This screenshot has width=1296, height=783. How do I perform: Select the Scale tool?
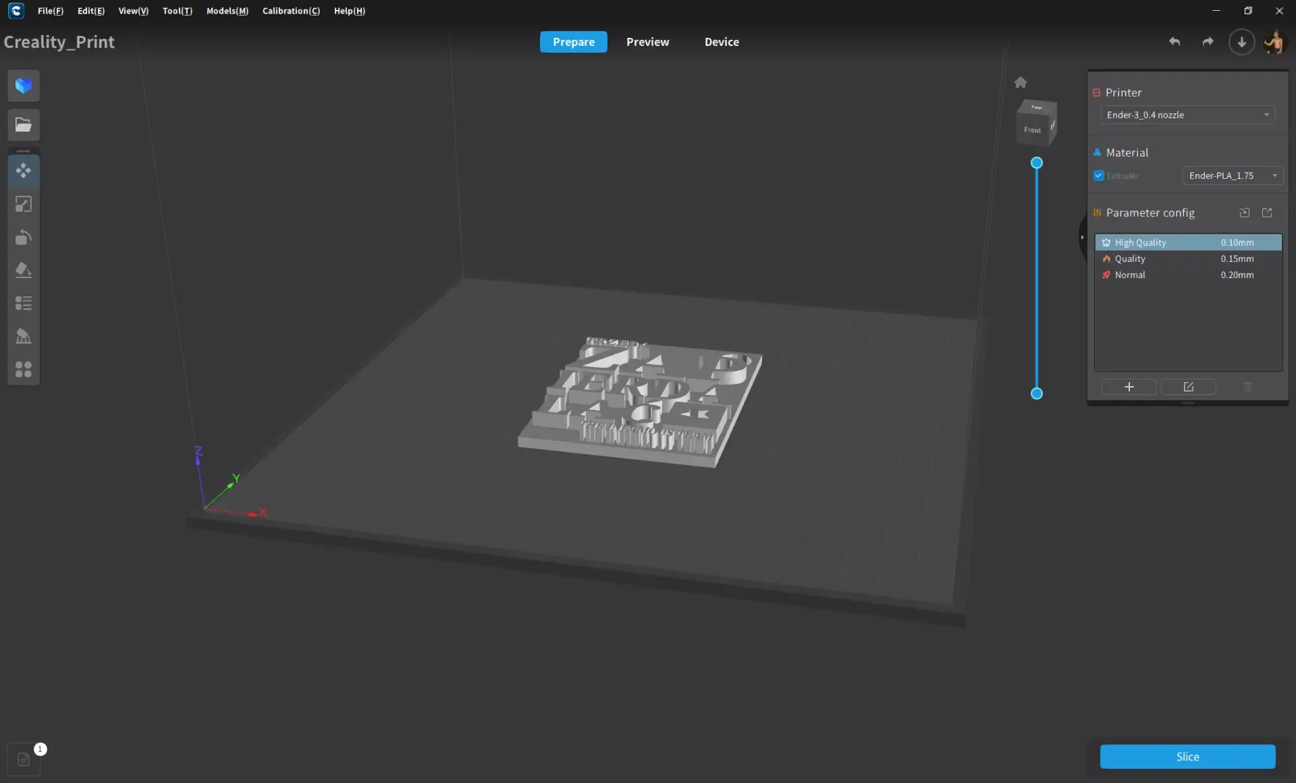click(x=24, y=204)
